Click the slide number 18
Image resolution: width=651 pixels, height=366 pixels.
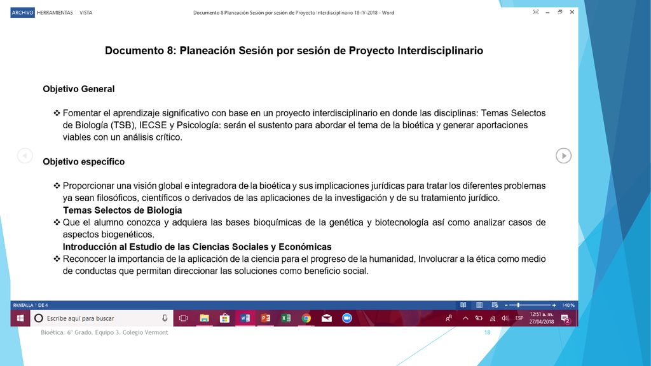(x=488, y=332)
